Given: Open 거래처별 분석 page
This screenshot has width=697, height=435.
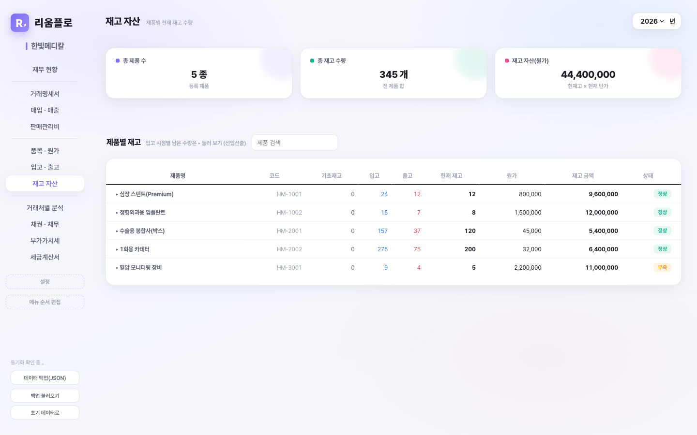Looking at the screenshot, I should pyautogui.click(x=45, y=208).
